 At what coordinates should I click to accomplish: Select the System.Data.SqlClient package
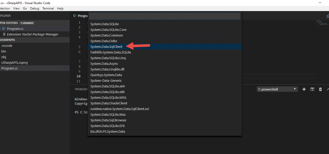click(164, 47)
